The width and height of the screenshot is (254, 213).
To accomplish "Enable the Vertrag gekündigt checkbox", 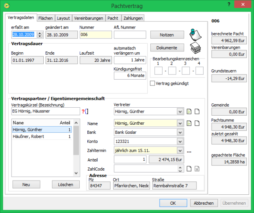I will coord(152,84).
